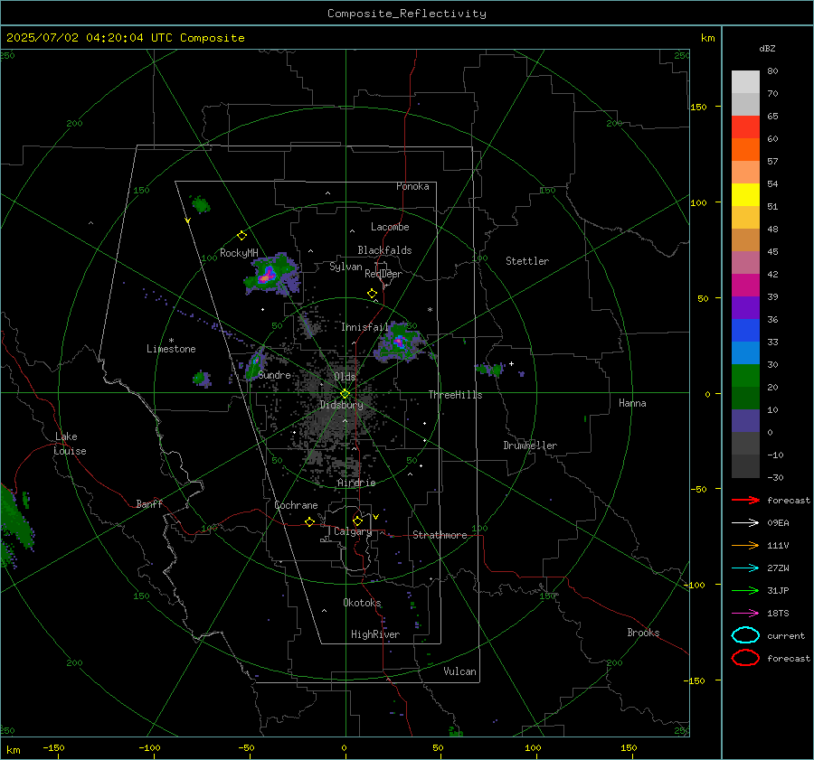Click the 2025/07/02 04:20:04 UTC timestamp
Image resolution: width=814 pixels, height=760 pixels.
pos(90,38)
